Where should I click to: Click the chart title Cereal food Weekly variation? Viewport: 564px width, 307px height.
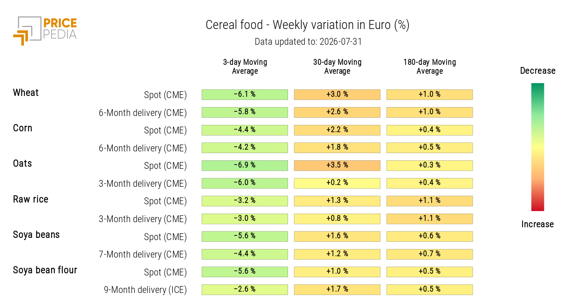[308, 25]
